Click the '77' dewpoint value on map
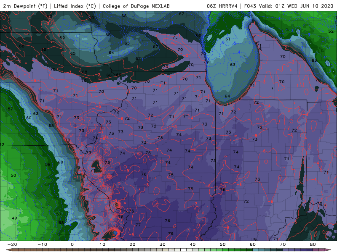 click(x=138, y=225)
